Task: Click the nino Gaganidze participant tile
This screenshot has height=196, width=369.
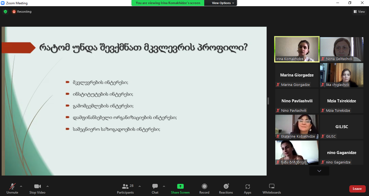Action: tap(342, 152)
